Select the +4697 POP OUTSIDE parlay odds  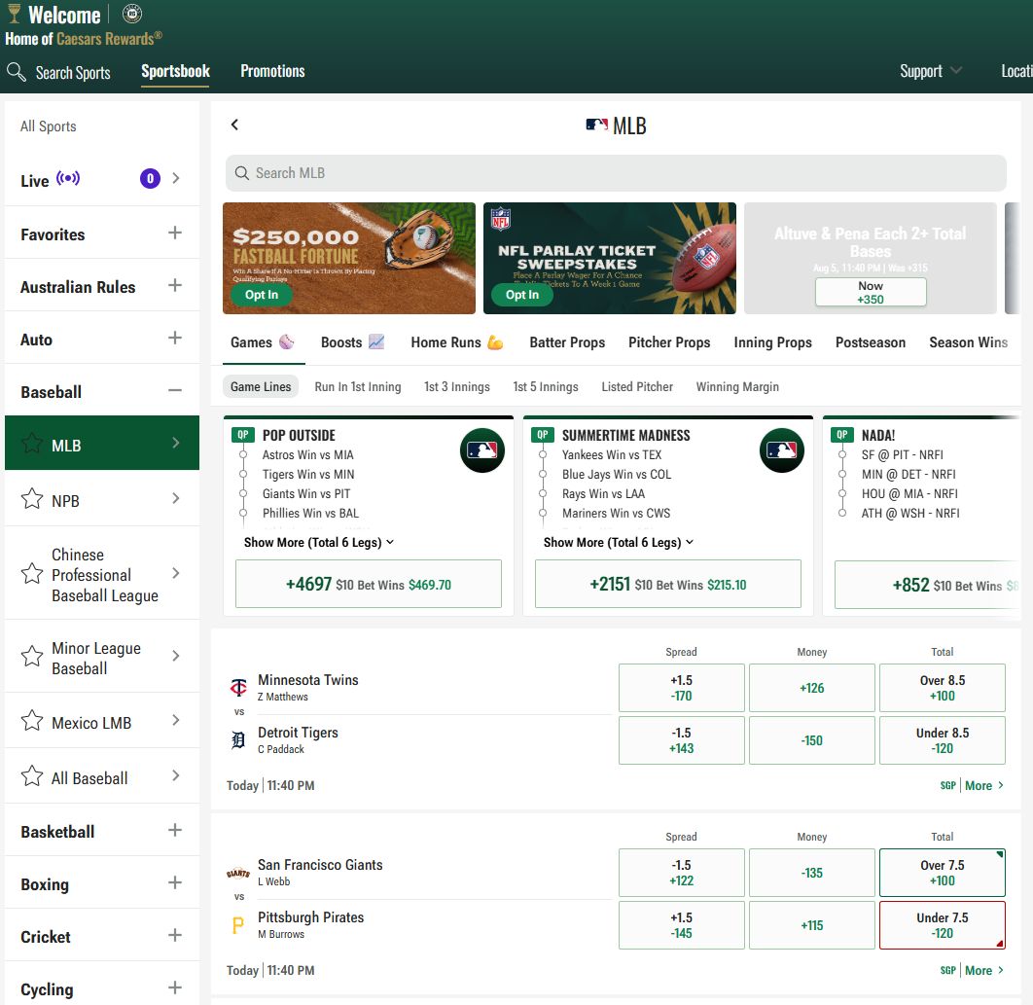tap(368, 584)
